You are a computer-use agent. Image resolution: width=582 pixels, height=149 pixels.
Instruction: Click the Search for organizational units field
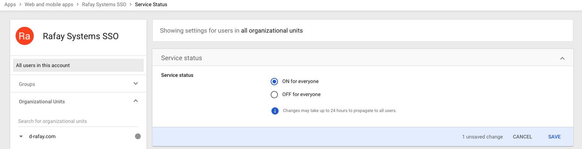(x=78, y=121)
